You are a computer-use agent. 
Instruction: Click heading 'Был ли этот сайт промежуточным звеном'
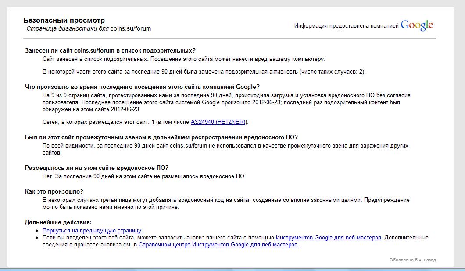click(161, 137)
